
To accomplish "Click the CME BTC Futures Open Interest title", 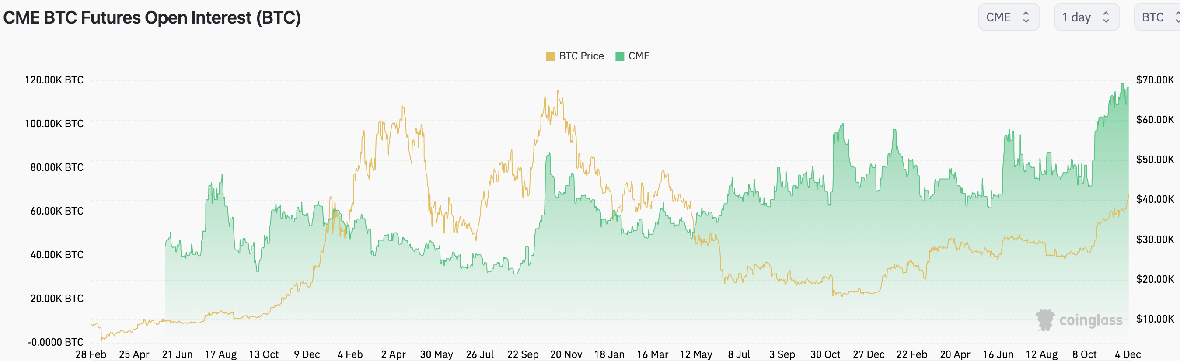I will click(152, 18).
